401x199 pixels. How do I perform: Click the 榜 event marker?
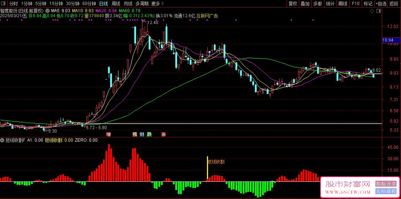(x=135, y=134)
